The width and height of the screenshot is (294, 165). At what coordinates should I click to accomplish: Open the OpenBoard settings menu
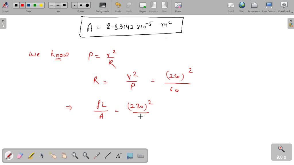click(284, 7)
